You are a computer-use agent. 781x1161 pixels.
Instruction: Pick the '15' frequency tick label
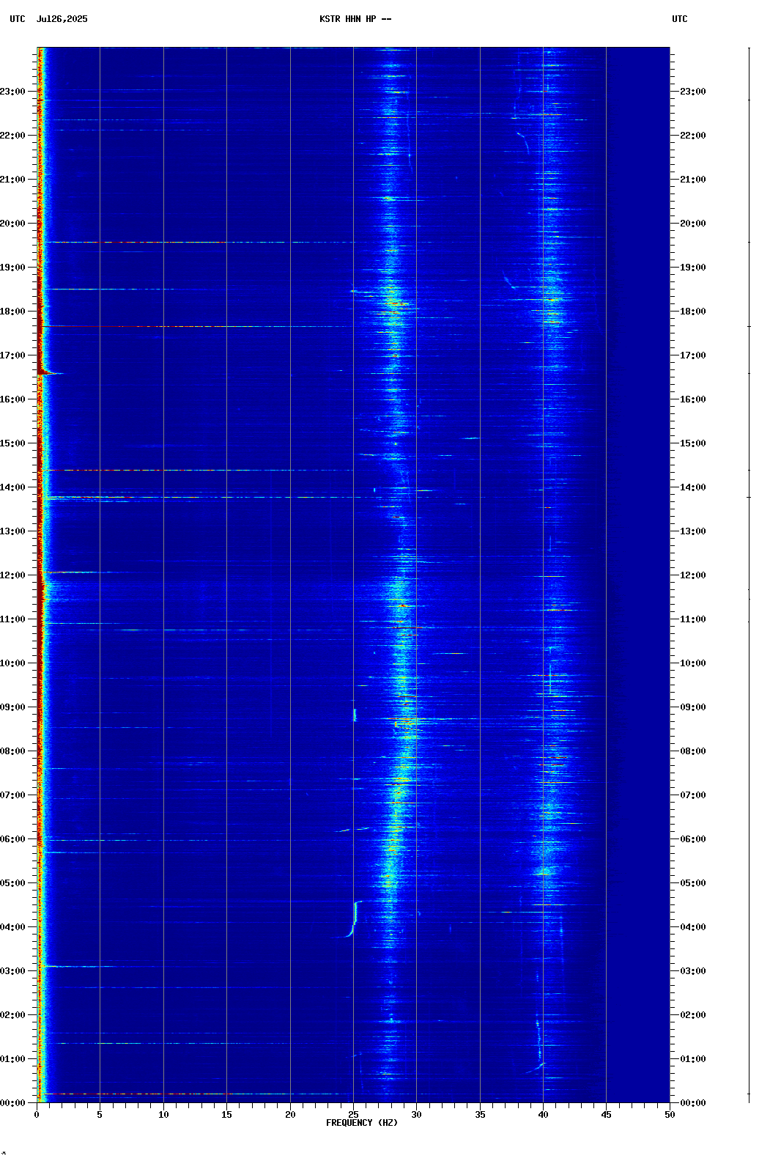click(226, 1115)
